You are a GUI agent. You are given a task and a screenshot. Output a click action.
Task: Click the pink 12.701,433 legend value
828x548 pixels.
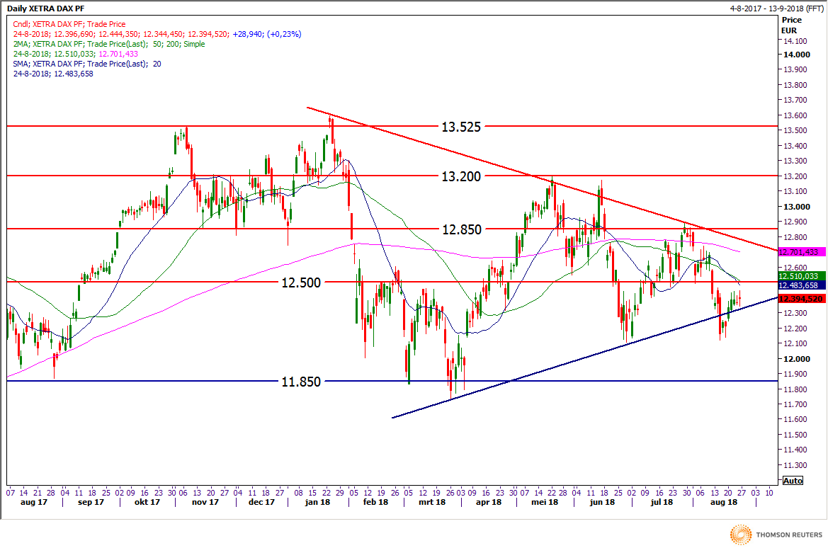(x=118, y=54)
